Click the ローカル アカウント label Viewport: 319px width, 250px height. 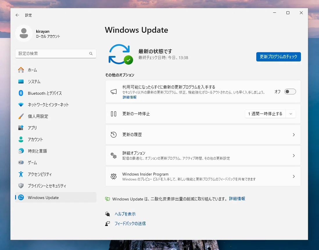pos(48,37)
